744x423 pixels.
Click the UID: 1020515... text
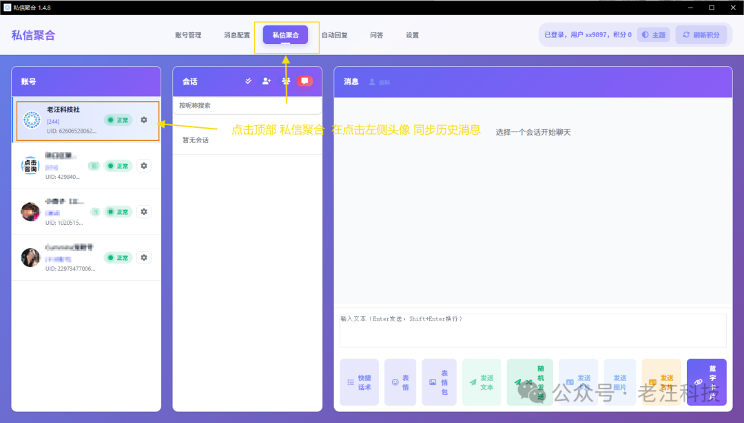64,223
